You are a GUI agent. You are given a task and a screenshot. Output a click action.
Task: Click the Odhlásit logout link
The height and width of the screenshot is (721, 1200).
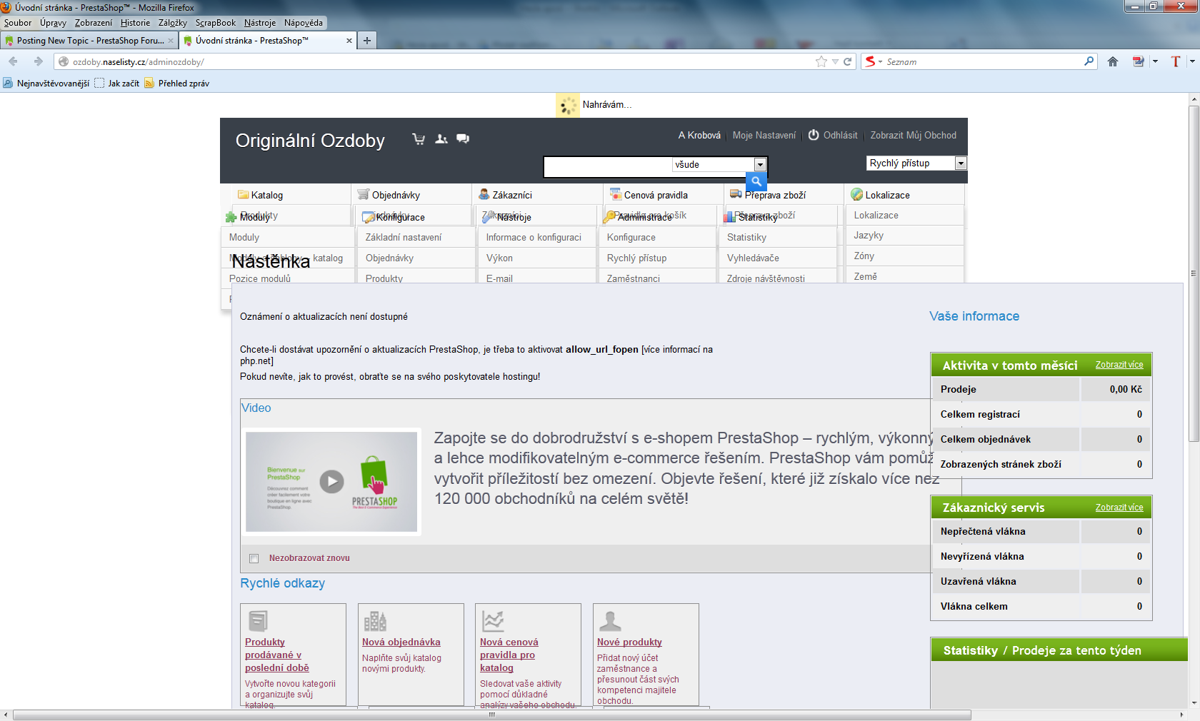(x=840, y=135)
